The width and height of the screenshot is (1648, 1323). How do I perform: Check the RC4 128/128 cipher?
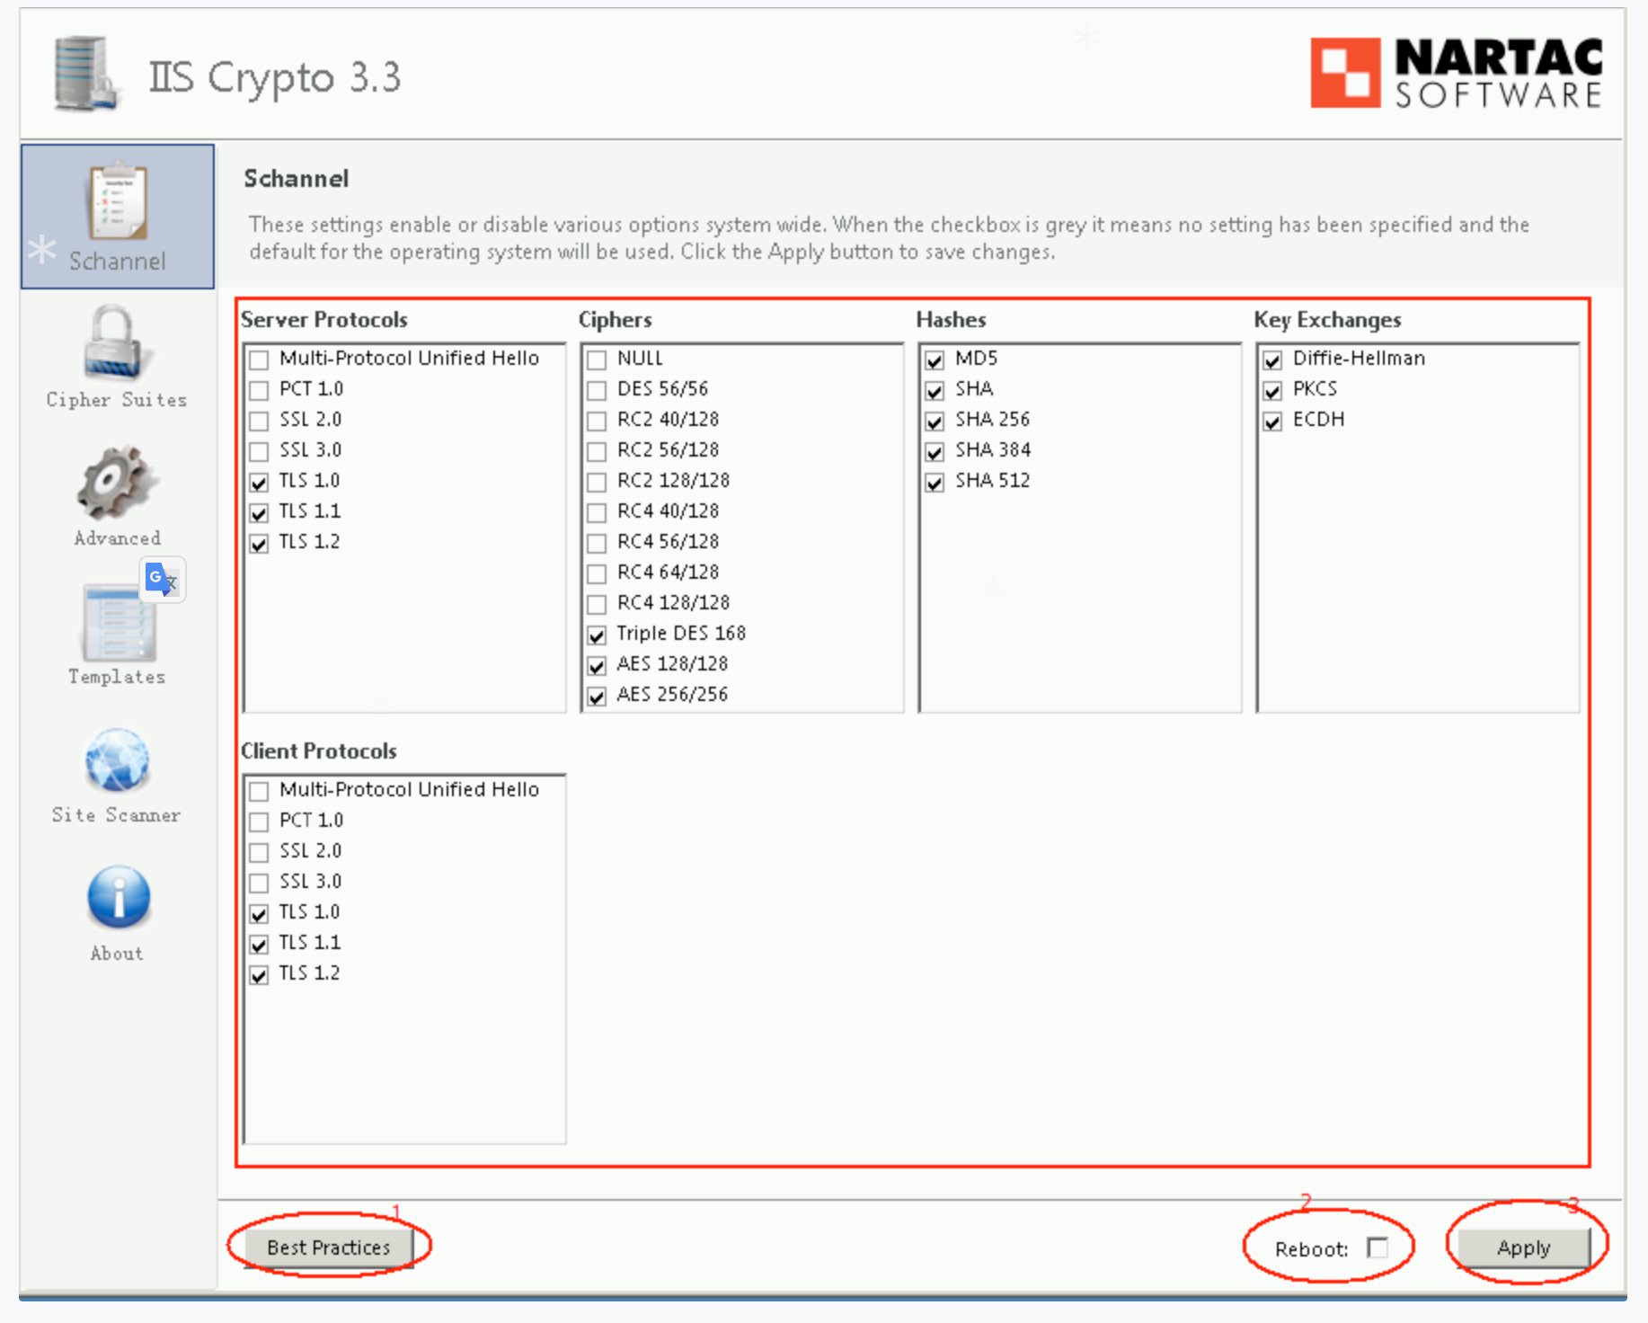coord(597,604)
